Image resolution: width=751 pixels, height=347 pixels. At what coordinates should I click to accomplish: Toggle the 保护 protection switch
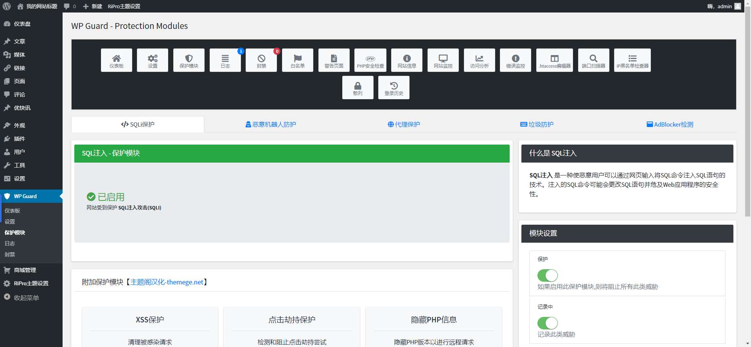click(x=548, y=275)
